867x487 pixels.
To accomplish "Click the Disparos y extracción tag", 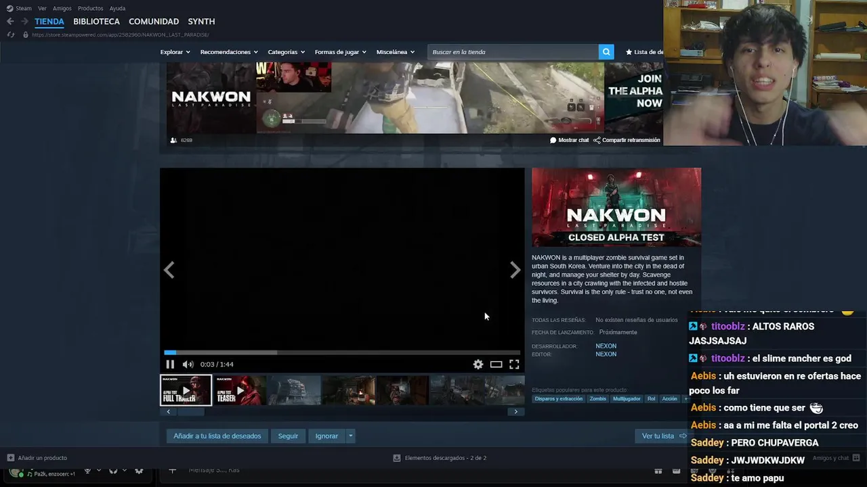I will (559, 399).
